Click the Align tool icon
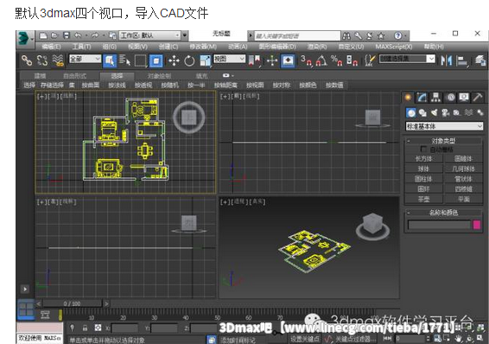Screen dimensions: 489x344 pyautogui.click(x=462, y=61)
